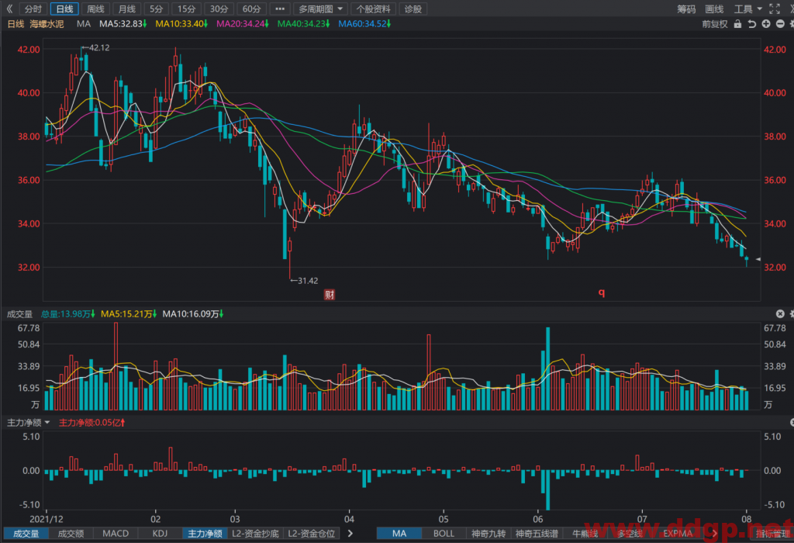794x543 pixels.
Task: Click the 08 date marker on timeline
Action: point(747,519)
